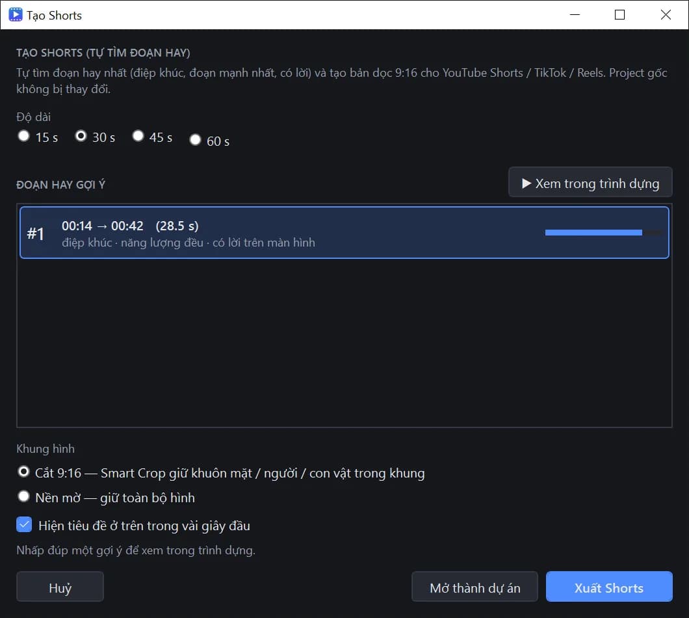Click the Xem trong trình dựng button
The image size is (689, 618).
click(590, 183)
